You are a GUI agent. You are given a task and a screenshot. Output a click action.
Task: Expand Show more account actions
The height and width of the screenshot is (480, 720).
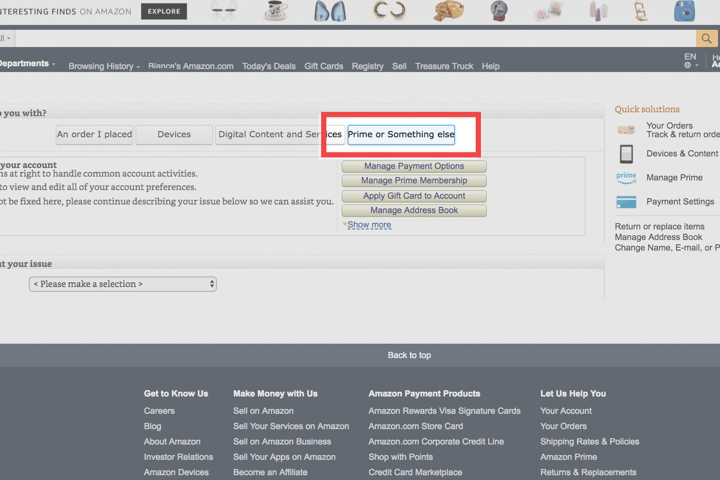tap(369, 224)
